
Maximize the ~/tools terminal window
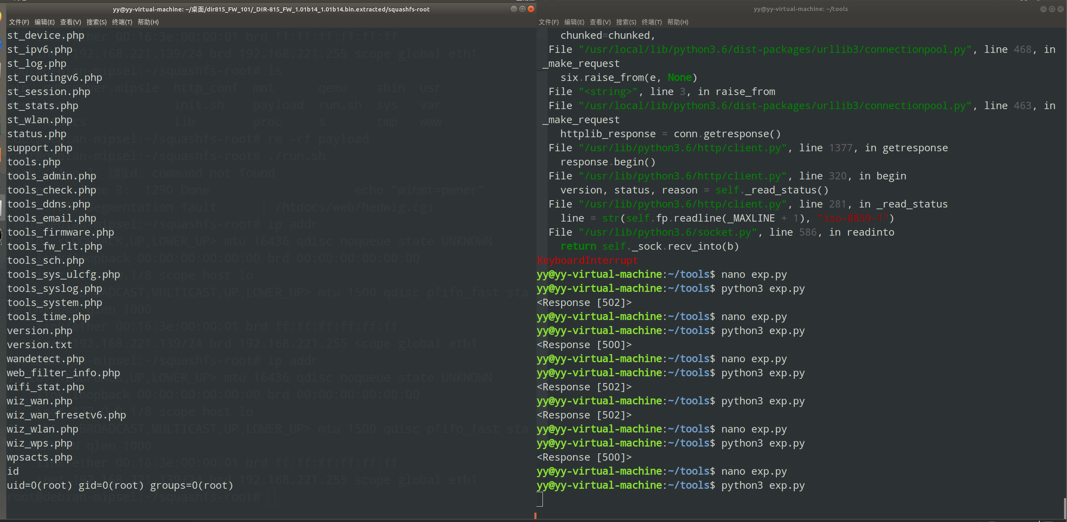pos(1052,9)
